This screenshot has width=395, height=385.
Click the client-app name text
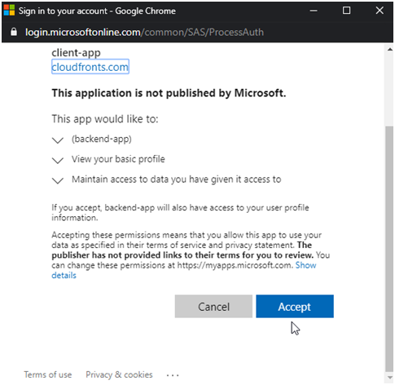(76, 53)
